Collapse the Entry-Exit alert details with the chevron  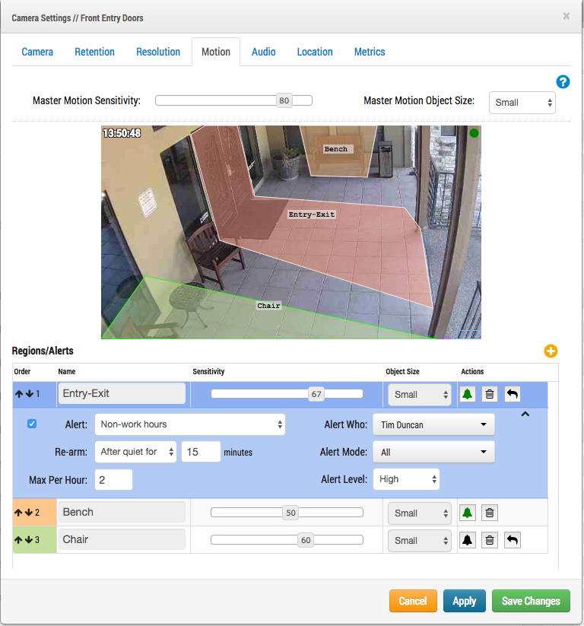click(x=525, y=414)
